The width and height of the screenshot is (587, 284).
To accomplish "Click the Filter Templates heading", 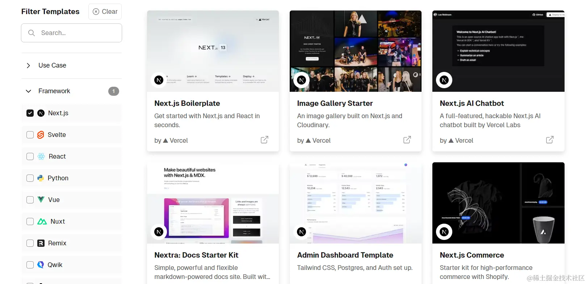I will (x=50, y=12).
